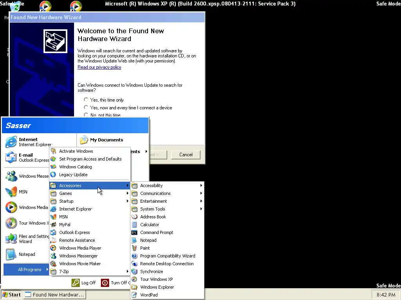Expand the Games submenu

[90, 193]
